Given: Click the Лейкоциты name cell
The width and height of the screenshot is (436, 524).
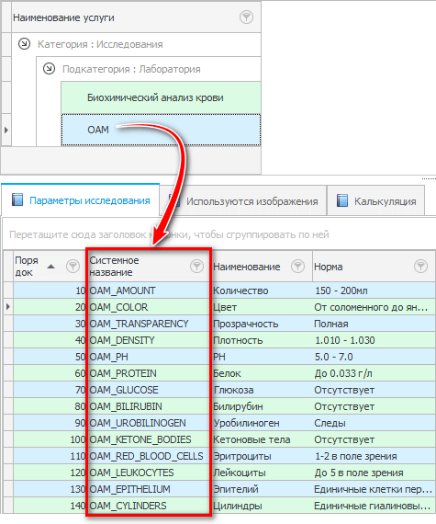Looking at the screenshot, I should pos(263,473).
